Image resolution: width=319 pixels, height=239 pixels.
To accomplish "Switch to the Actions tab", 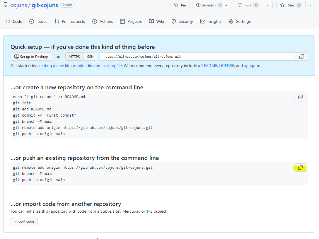I will [103, 21].
